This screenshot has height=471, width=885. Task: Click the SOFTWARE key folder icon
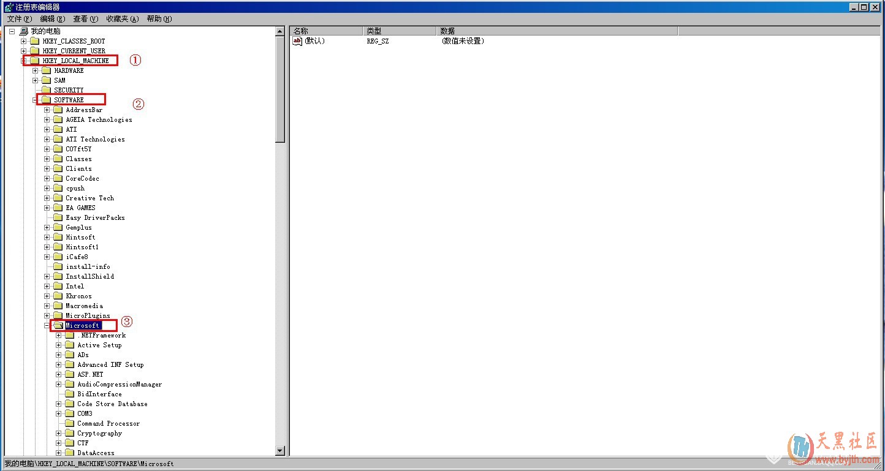tap(46, 100)
